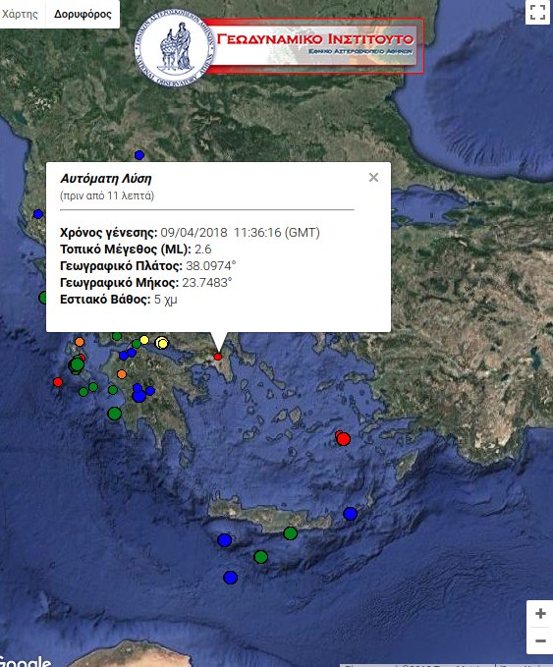Select the Δορυφόρος satellite view

coord(83,14)
